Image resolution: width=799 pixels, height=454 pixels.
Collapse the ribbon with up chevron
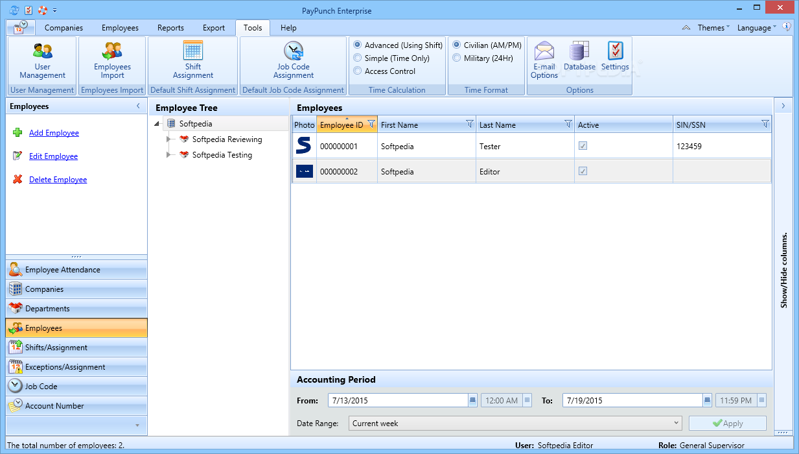[x=686, y=28]
